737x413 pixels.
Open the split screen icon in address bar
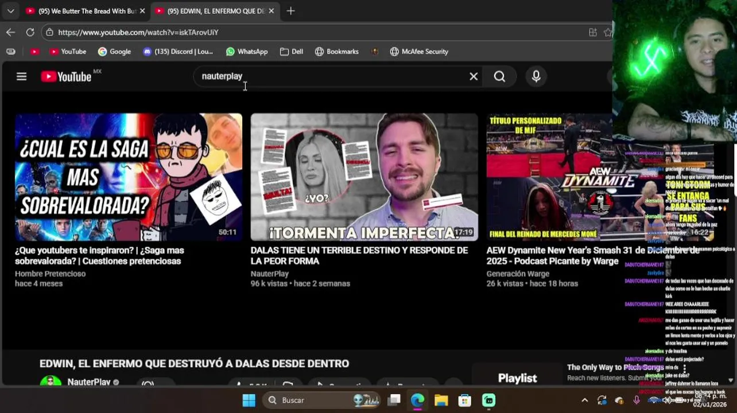593,32
